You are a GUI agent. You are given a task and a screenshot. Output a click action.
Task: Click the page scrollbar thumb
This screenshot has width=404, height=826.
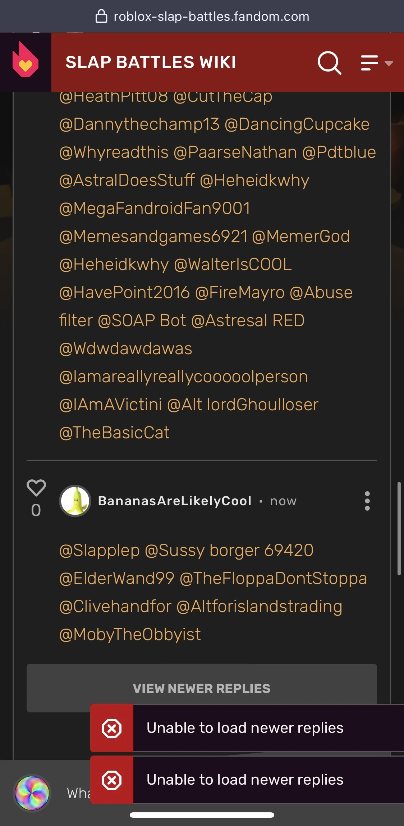[399, 529]
